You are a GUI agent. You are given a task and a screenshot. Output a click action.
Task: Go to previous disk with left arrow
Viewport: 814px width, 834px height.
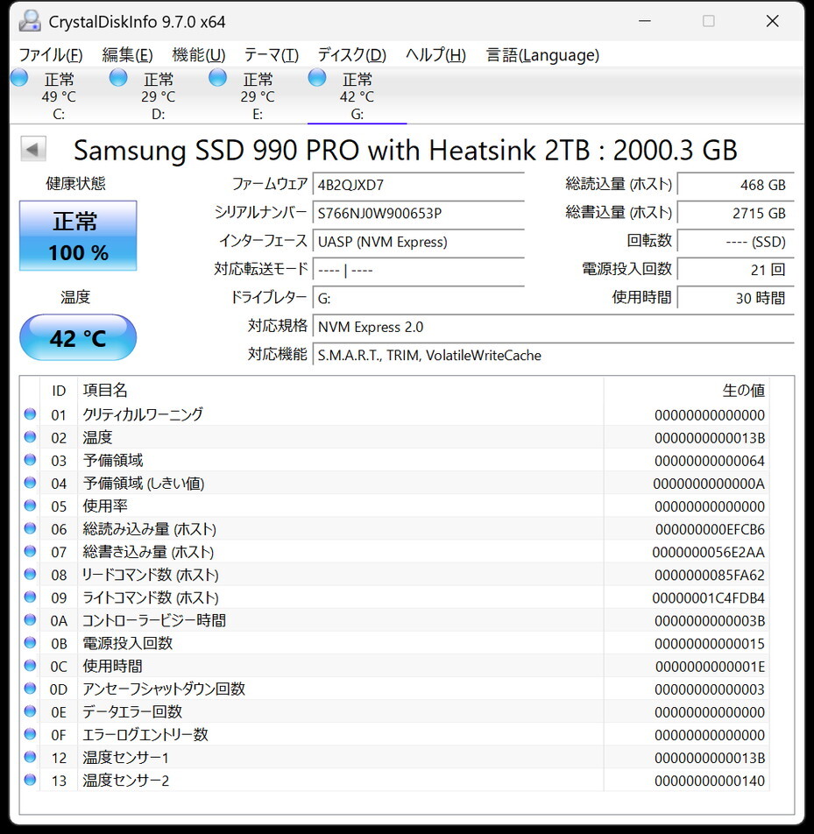point(33,149)
